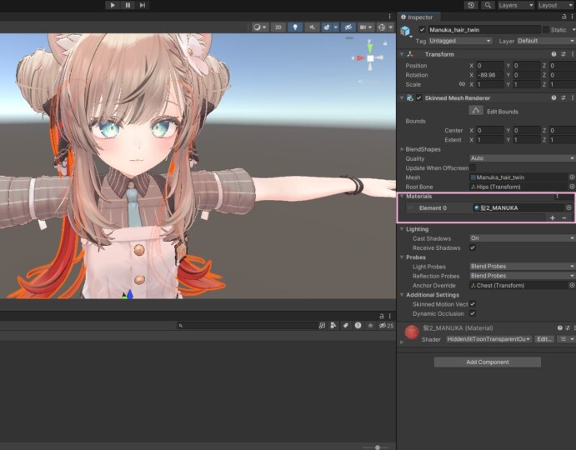Open Skinned Mesh Renderer help icon
576x450 pixels.
553,97
